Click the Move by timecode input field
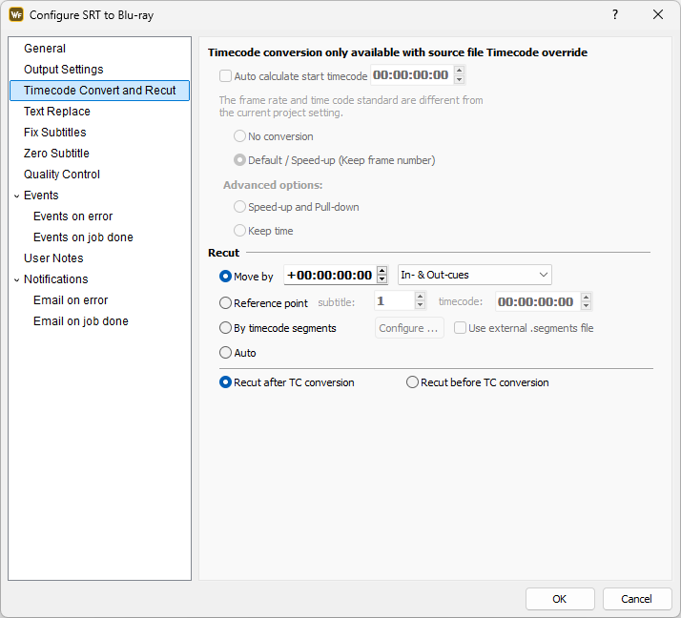 point(329,275)
